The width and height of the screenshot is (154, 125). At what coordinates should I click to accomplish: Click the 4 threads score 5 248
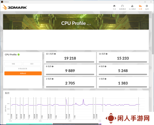(x=123, y=71)
